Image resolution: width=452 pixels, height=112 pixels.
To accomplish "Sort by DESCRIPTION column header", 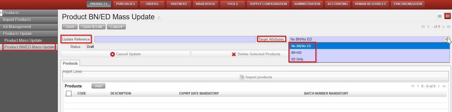I will click(121, 93).
